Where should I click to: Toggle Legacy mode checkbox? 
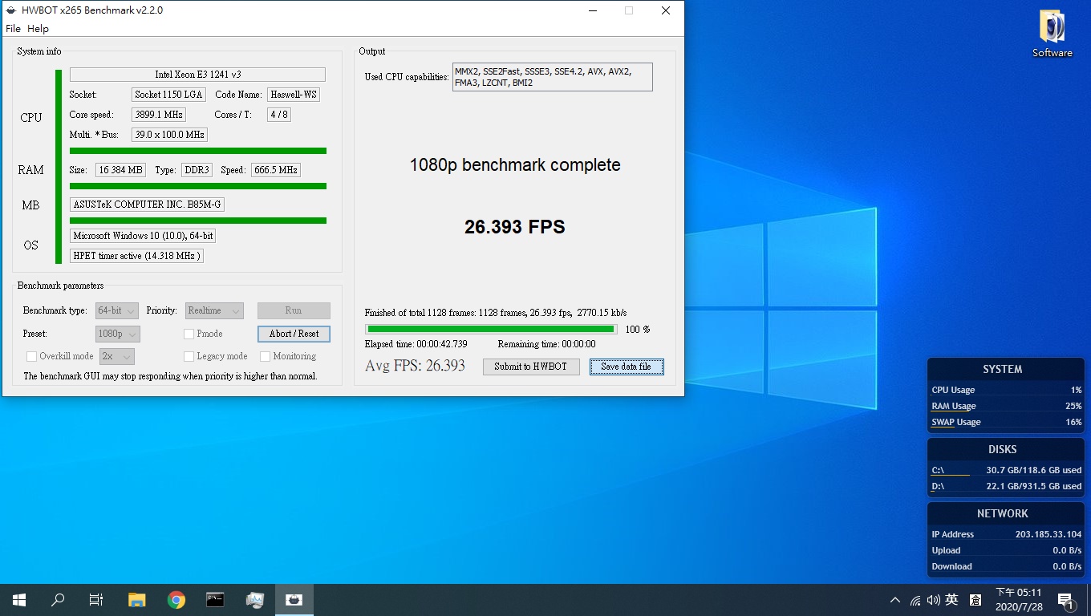tap(189, 356)
